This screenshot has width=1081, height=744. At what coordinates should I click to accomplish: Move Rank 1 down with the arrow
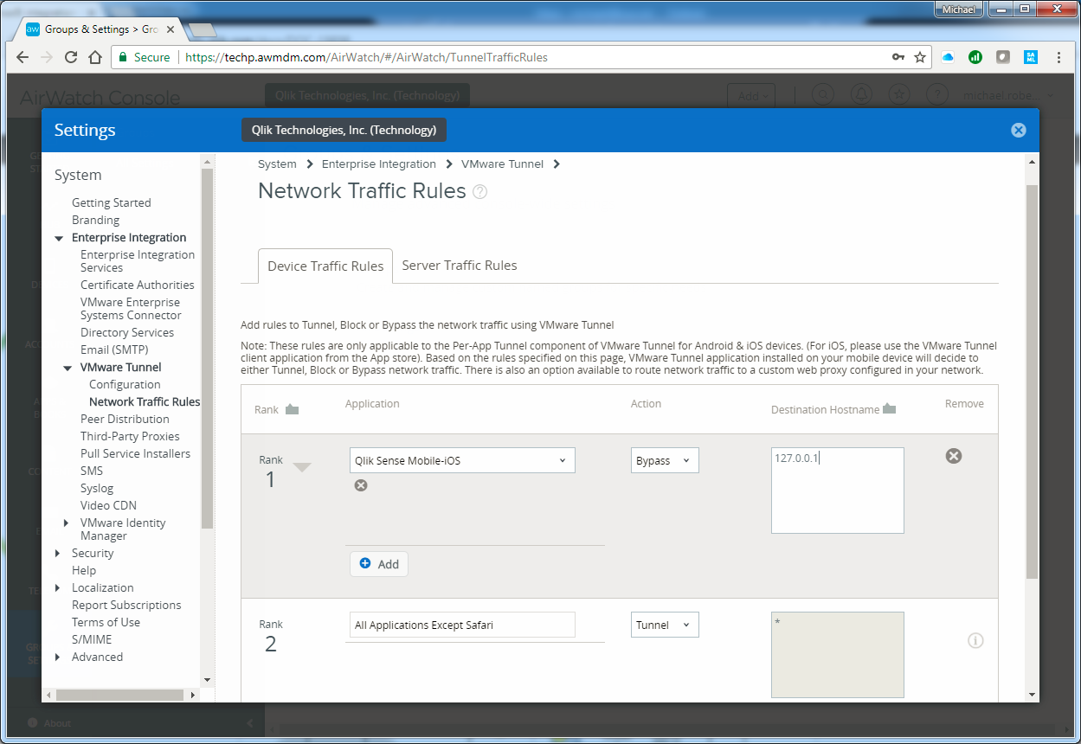coord(301,467)
